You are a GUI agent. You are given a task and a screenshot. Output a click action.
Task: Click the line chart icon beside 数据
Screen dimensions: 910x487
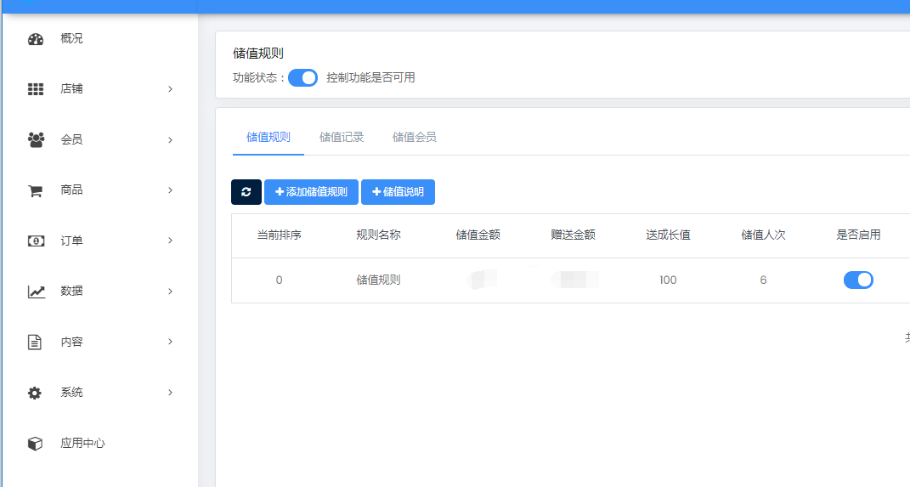click(x=35, y=292)
